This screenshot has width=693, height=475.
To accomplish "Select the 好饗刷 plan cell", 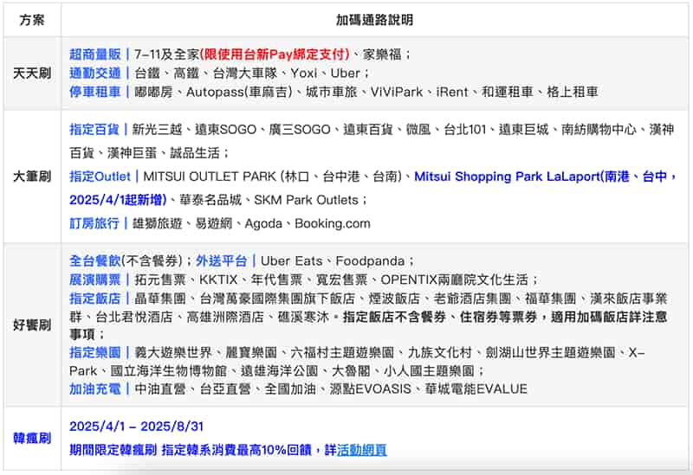I will [32, 325].
